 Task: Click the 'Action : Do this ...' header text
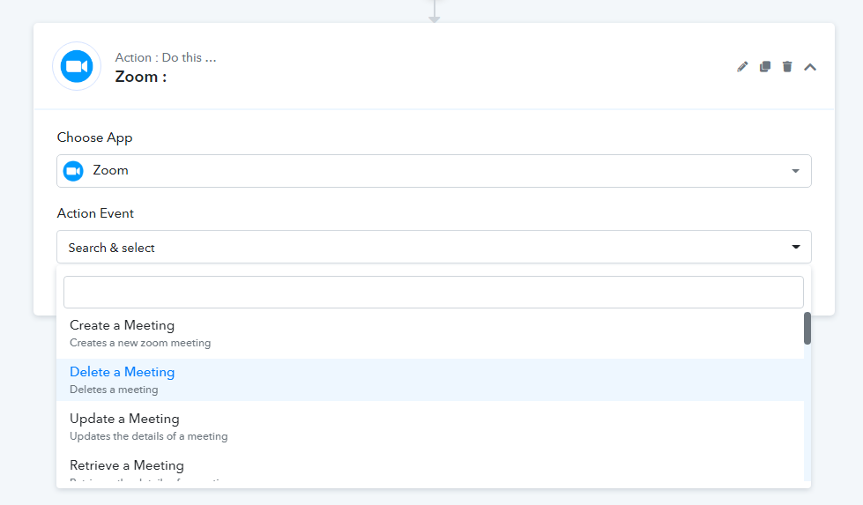(x=166, y=58)
